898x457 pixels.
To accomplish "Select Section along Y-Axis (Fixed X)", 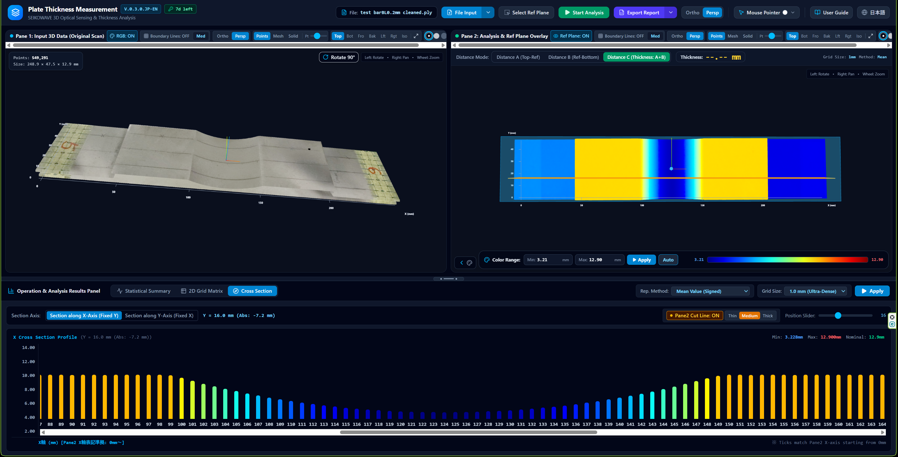I will (159, 315).
